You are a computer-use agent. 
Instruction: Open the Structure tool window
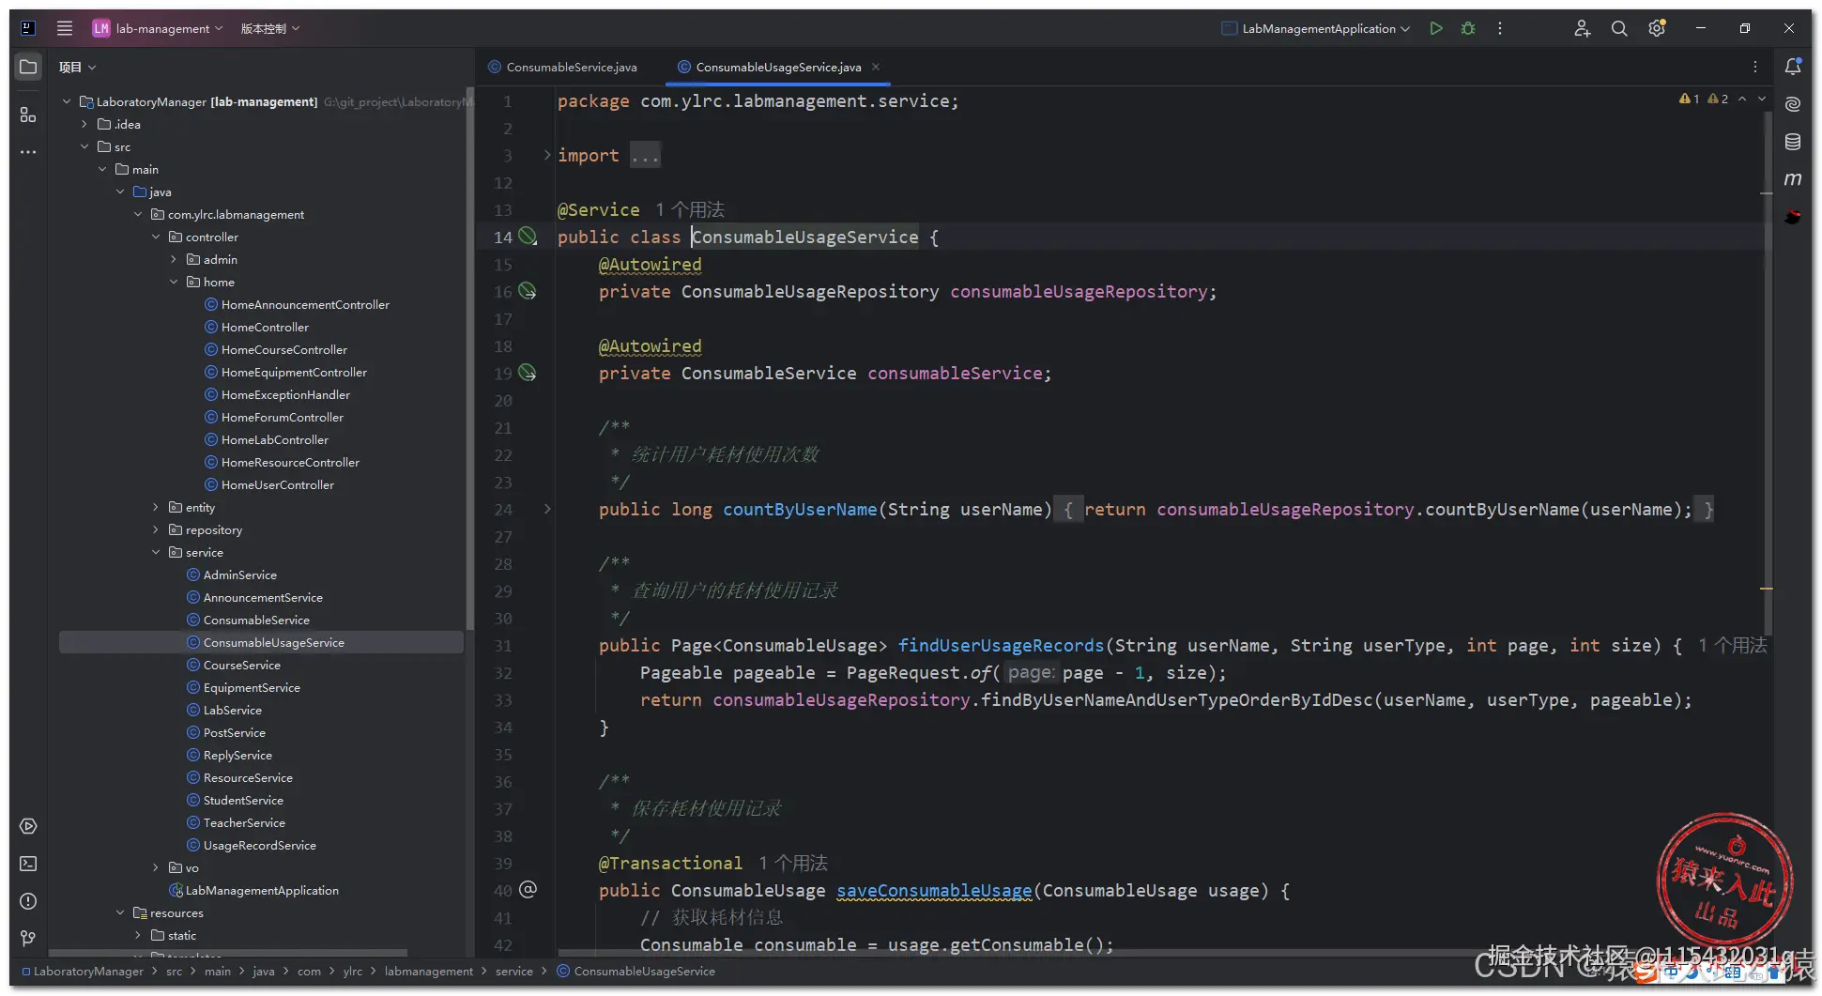tap(28, 115)
